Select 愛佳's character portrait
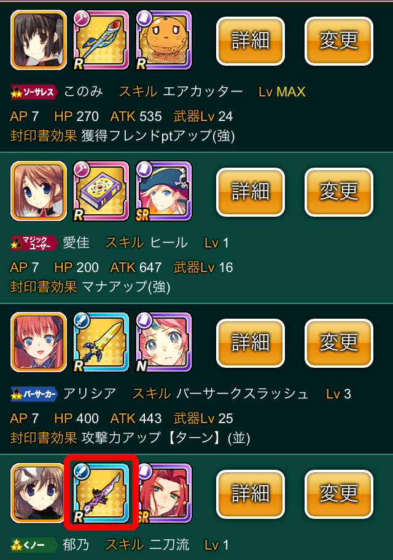Viewport: 393px width, 560px height. click(x=39, y=191)
